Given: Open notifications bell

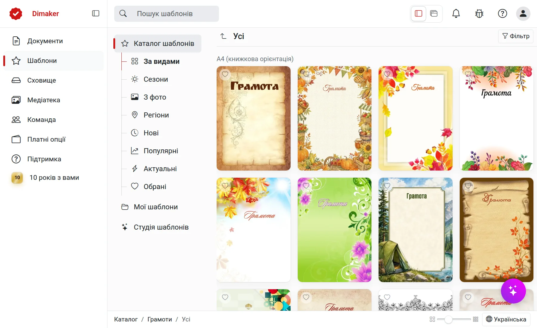Looking at the screenshot, I should point(456,13).
